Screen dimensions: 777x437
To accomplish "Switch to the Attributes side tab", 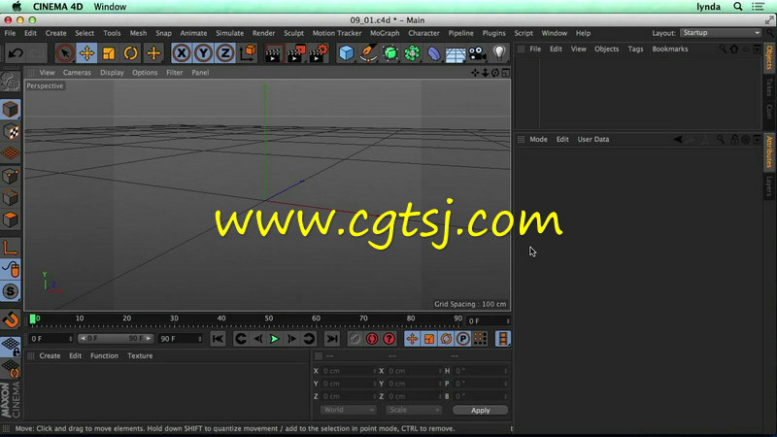I will (x=769, y=151).
